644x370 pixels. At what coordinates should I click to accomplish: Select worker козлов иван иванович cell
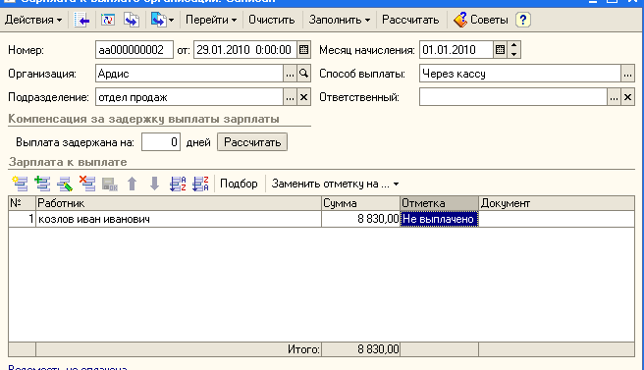(179, 219)
